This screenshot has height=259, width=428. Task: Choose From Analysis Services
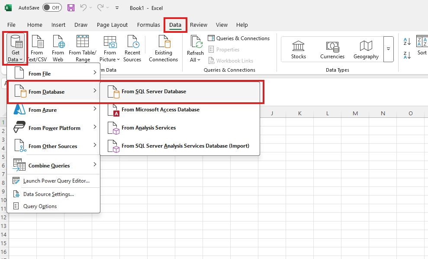point(180,128)
